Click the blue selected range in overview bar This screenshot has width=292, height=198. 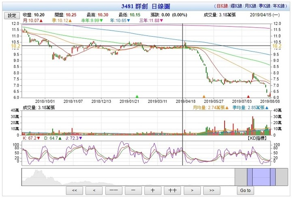click(x=261, y=177)
